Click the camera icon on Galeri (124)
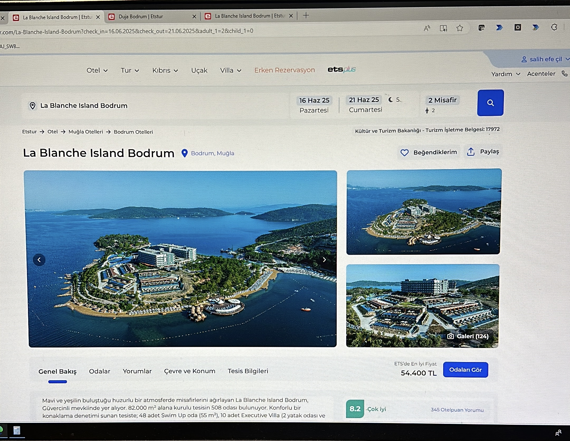Viewport: 570px width, 441px height. pos(450,336)
